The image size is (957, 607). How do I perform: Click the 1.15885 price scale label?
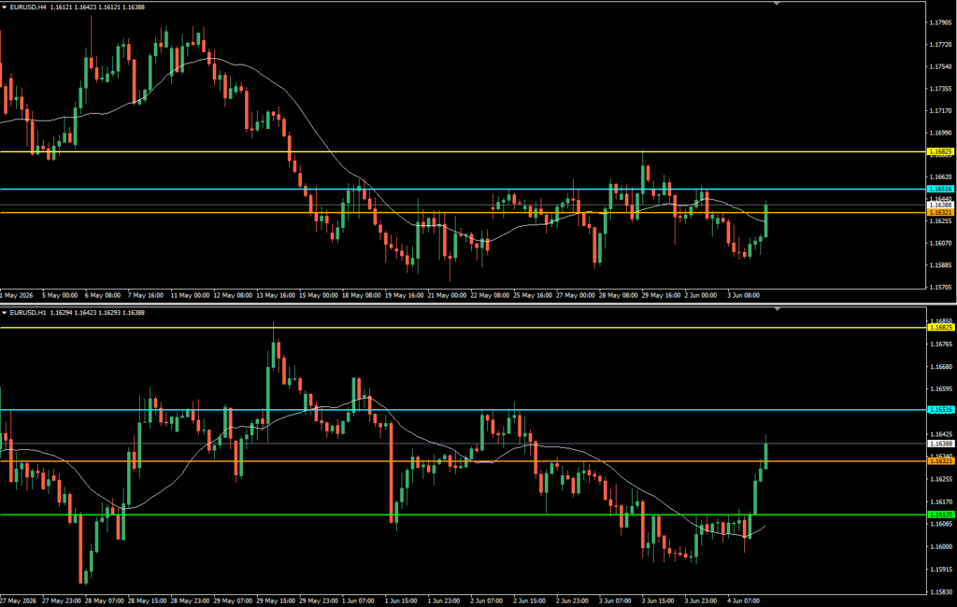pyautogui.click(x=940, y=265)
